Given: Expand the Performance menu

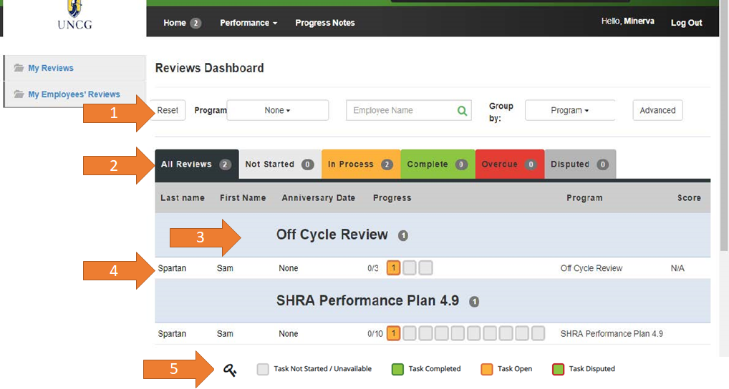Looking at the screenshot, I should point(248,23).
